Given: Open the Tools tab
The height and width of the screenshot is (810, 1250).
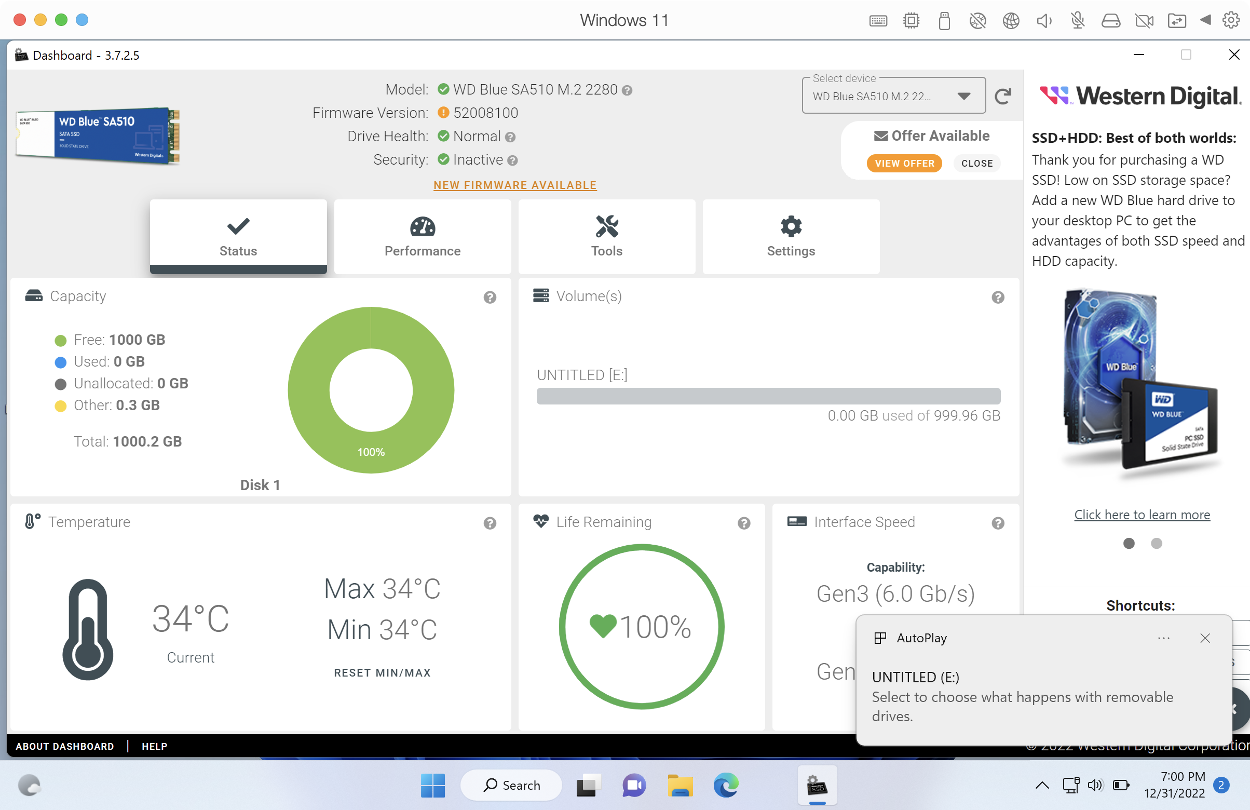Looking at the screenshot, I should click(x=607, y=236).
